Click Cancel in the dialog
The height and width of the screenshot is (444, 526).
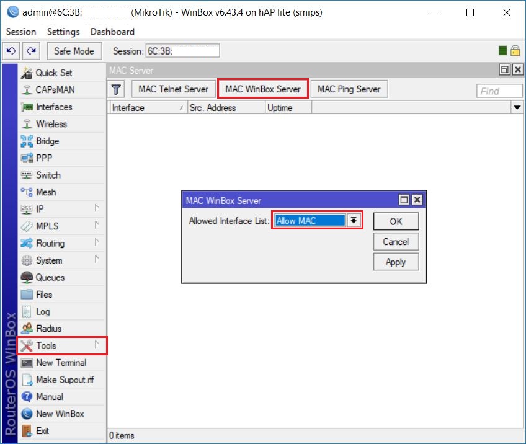pos(396,242)
